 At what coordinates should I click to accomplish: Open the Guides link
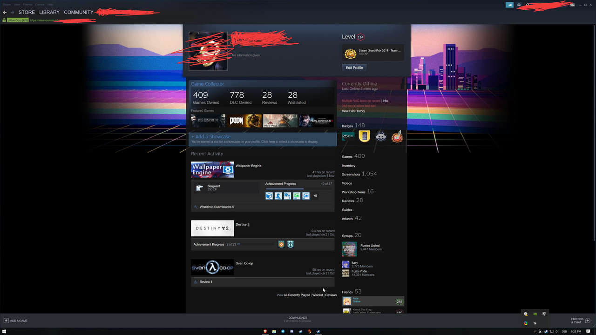pos(347,210)
